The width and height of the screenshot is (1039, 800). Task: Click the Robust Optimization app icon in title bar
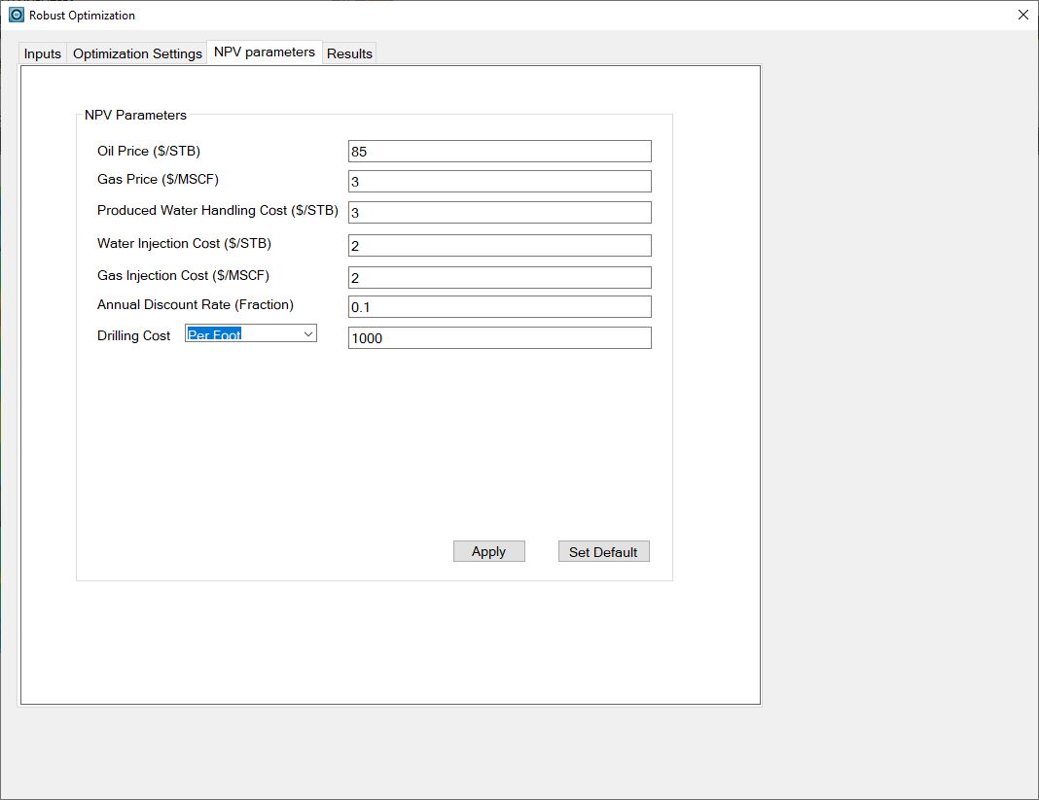coord(17,16)
